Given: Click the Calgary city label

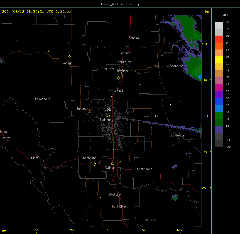Looking at the screenshot, I should [x=111, y=168].
